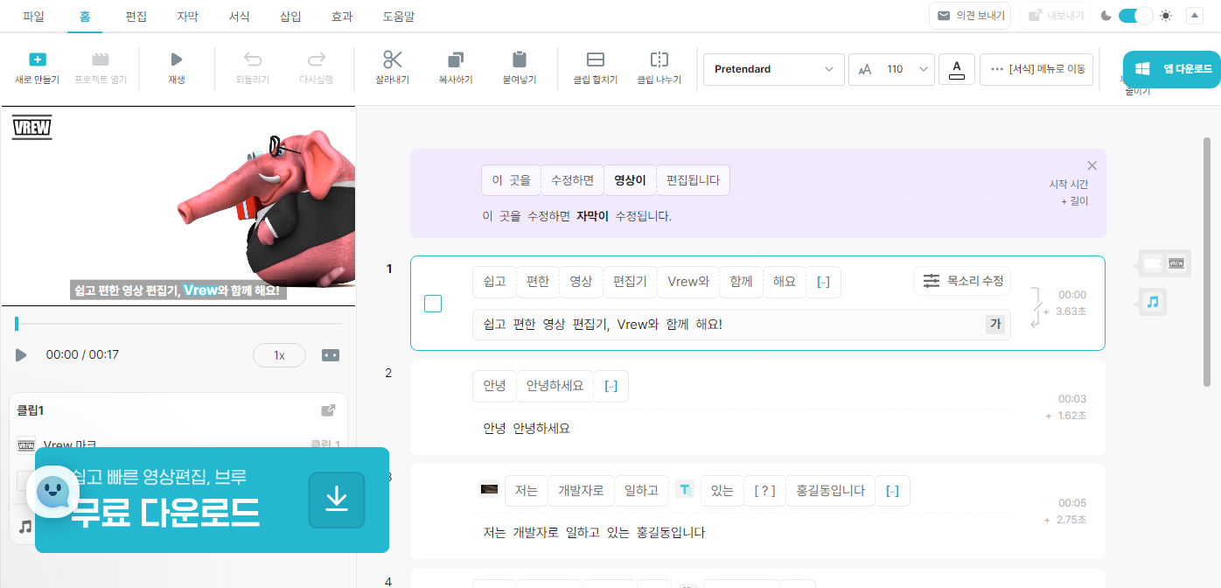Click the 의견 보내기 button
The height and width of the screenshot is (588, 1221).
pos(971,16)
